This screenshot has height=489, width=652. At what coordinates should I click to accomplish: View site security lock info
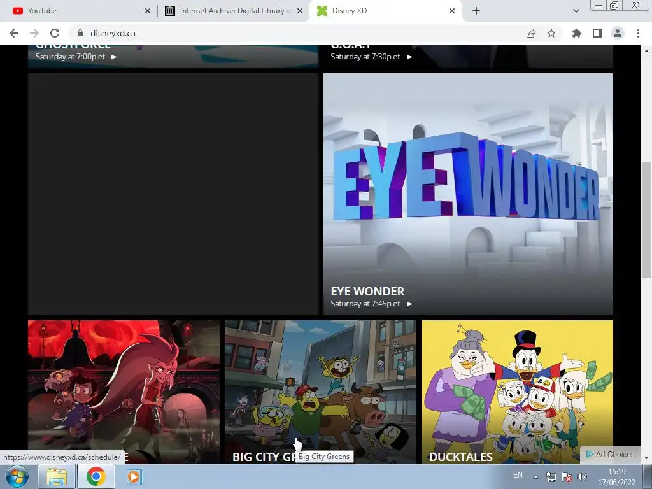coord(80,33)
